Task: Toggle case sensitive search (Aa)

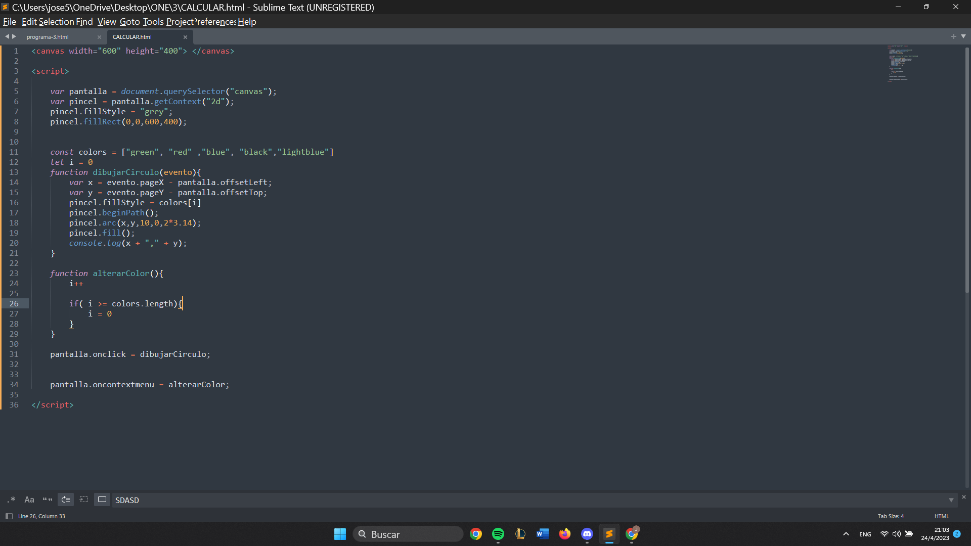Action: point(29,499)
